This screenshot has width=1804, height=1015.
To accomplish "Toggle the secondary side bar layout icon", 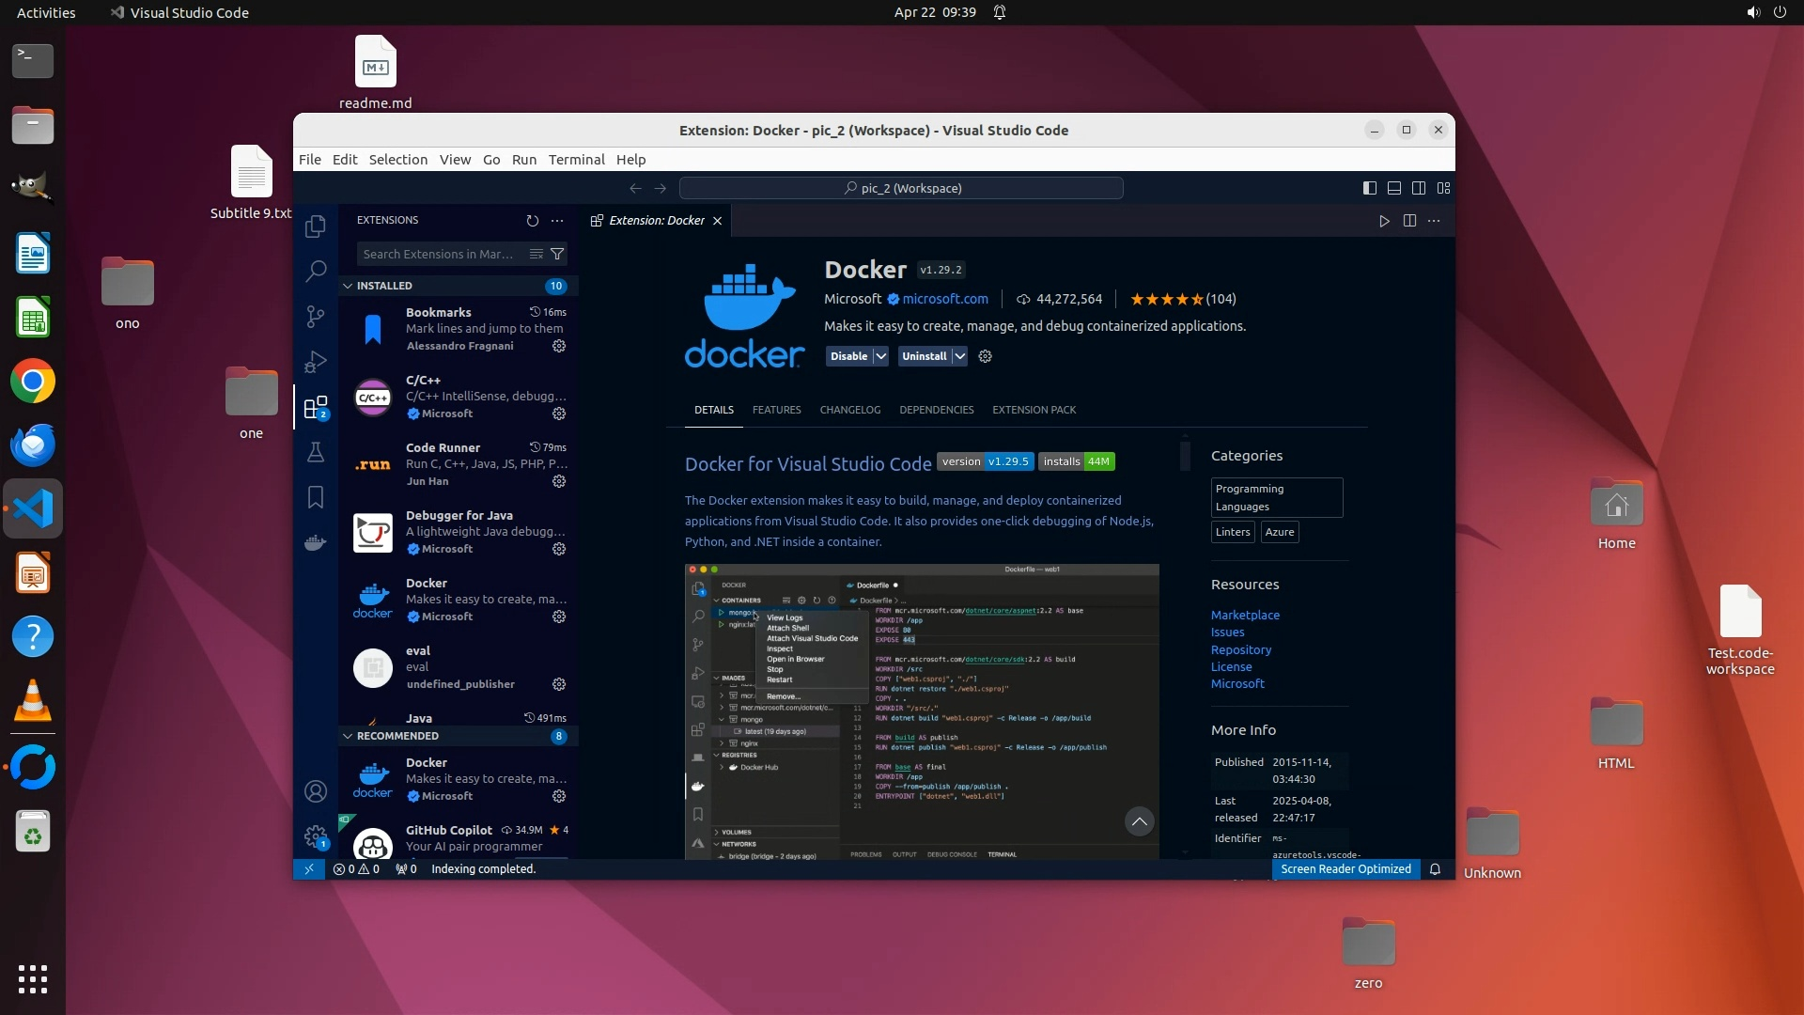I will coord(1419,188).
